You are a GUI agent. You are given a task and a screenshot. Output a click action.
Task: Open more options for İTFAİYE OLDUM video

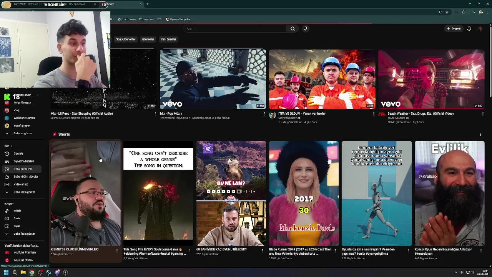(x=374, y=114)
